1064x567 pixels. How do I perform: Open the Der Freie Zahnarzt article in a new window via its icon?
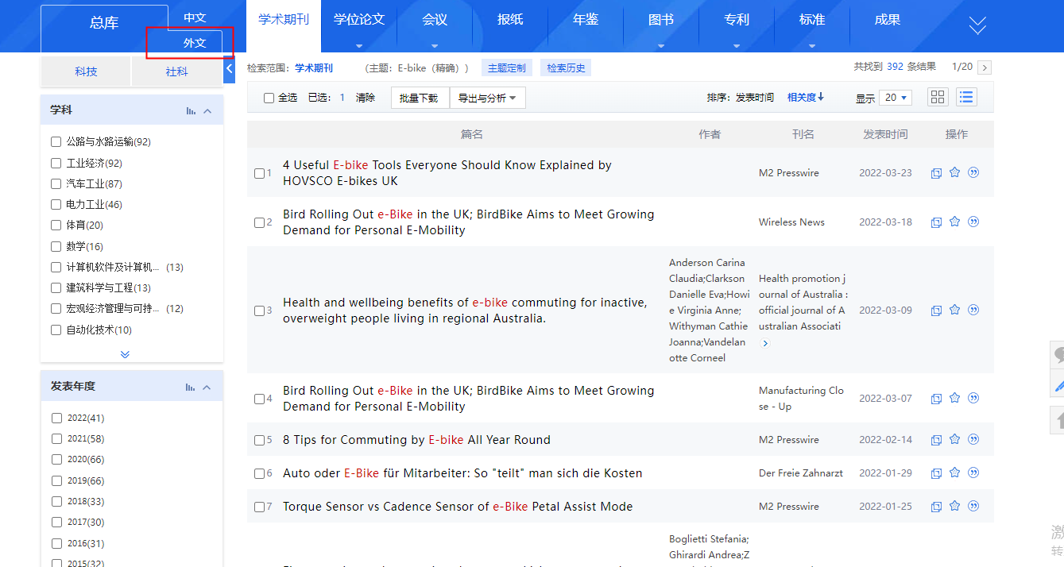coord(936,473)
